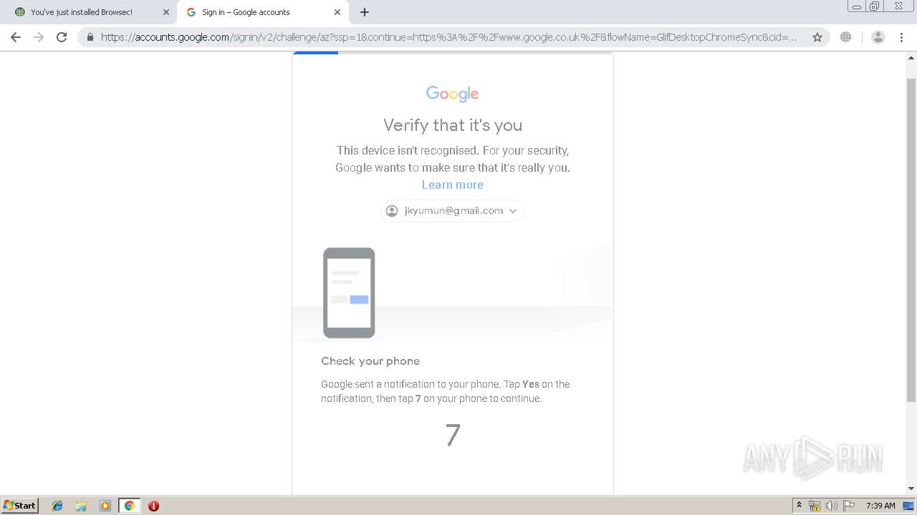Go back to the previous page

[x=16, y=37]
